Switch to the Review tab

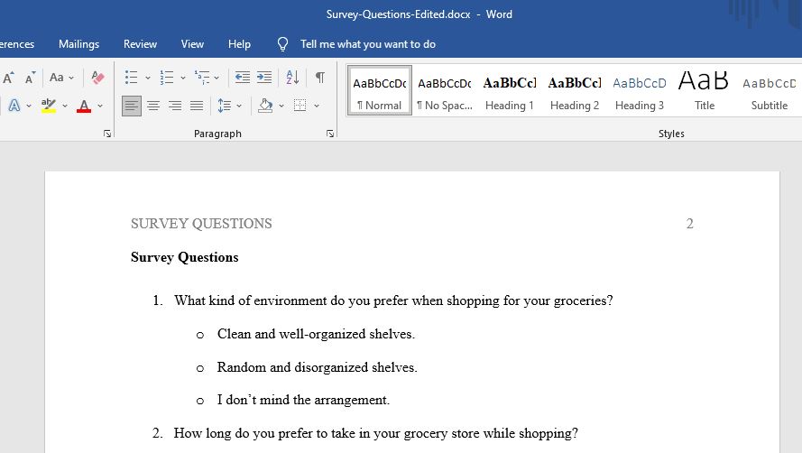point(140,44)
